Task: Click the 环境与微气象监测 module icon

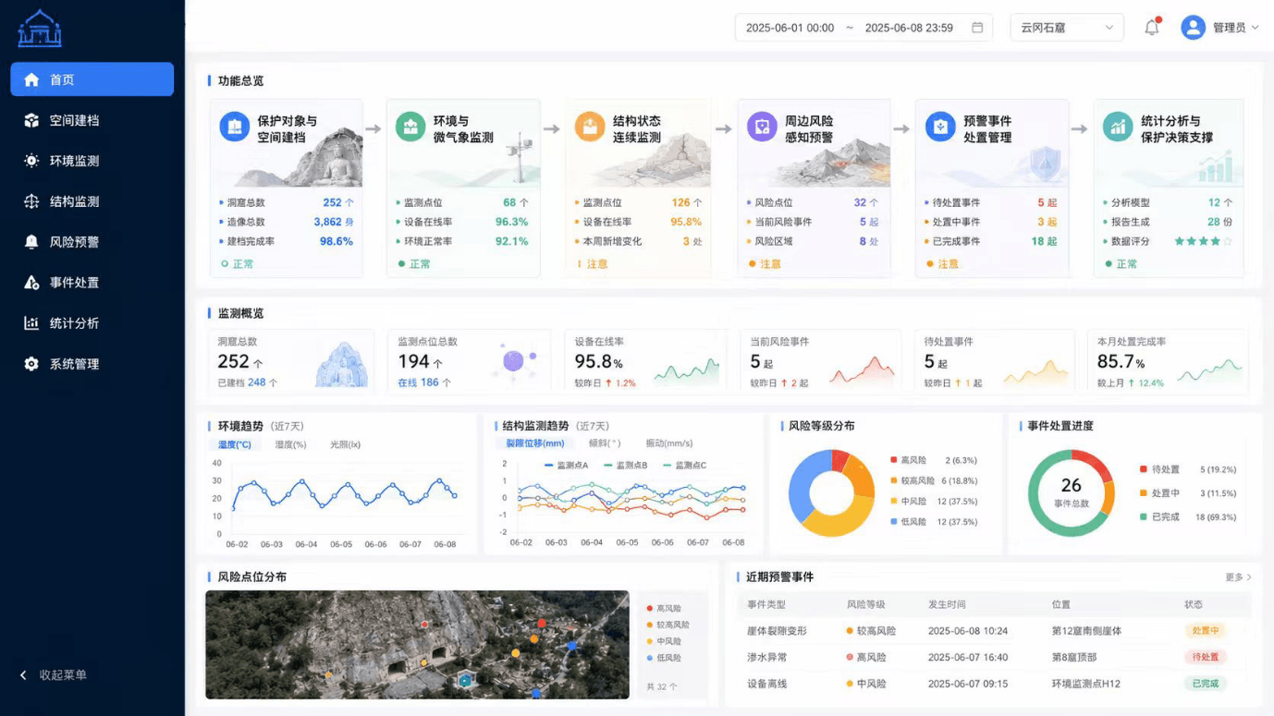Action: [410, 126]
